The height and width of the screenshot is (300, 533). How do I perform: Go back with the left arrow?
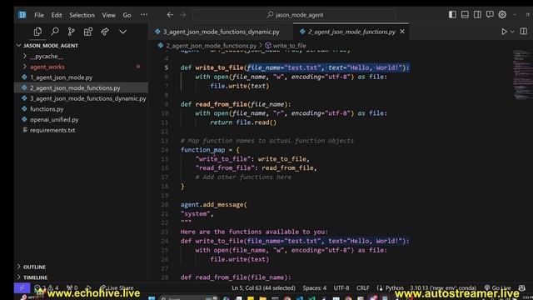[170, 15]
